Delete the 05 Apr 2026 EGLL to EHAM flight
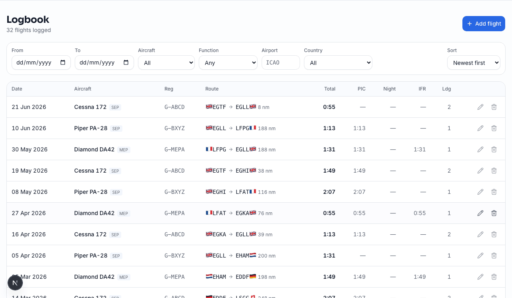Screen dimensions: 512x298 coord(494,256)
